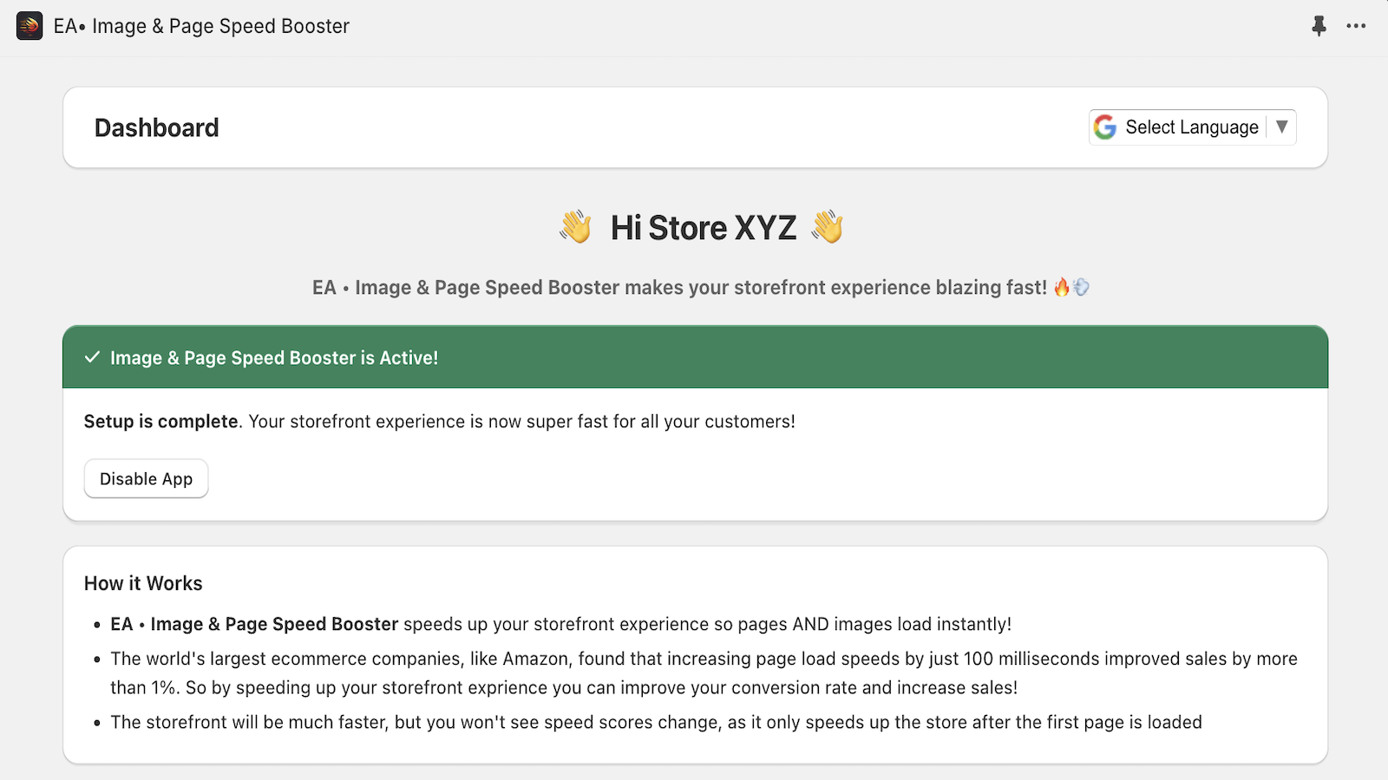This screenshot has height=780, width=1388.
Task: Open the three-dot overflow menu
Action: (x=1356, y=26)
